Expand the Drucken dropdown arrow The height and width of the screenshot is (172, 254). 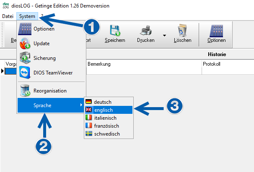(x=164, y=35)
